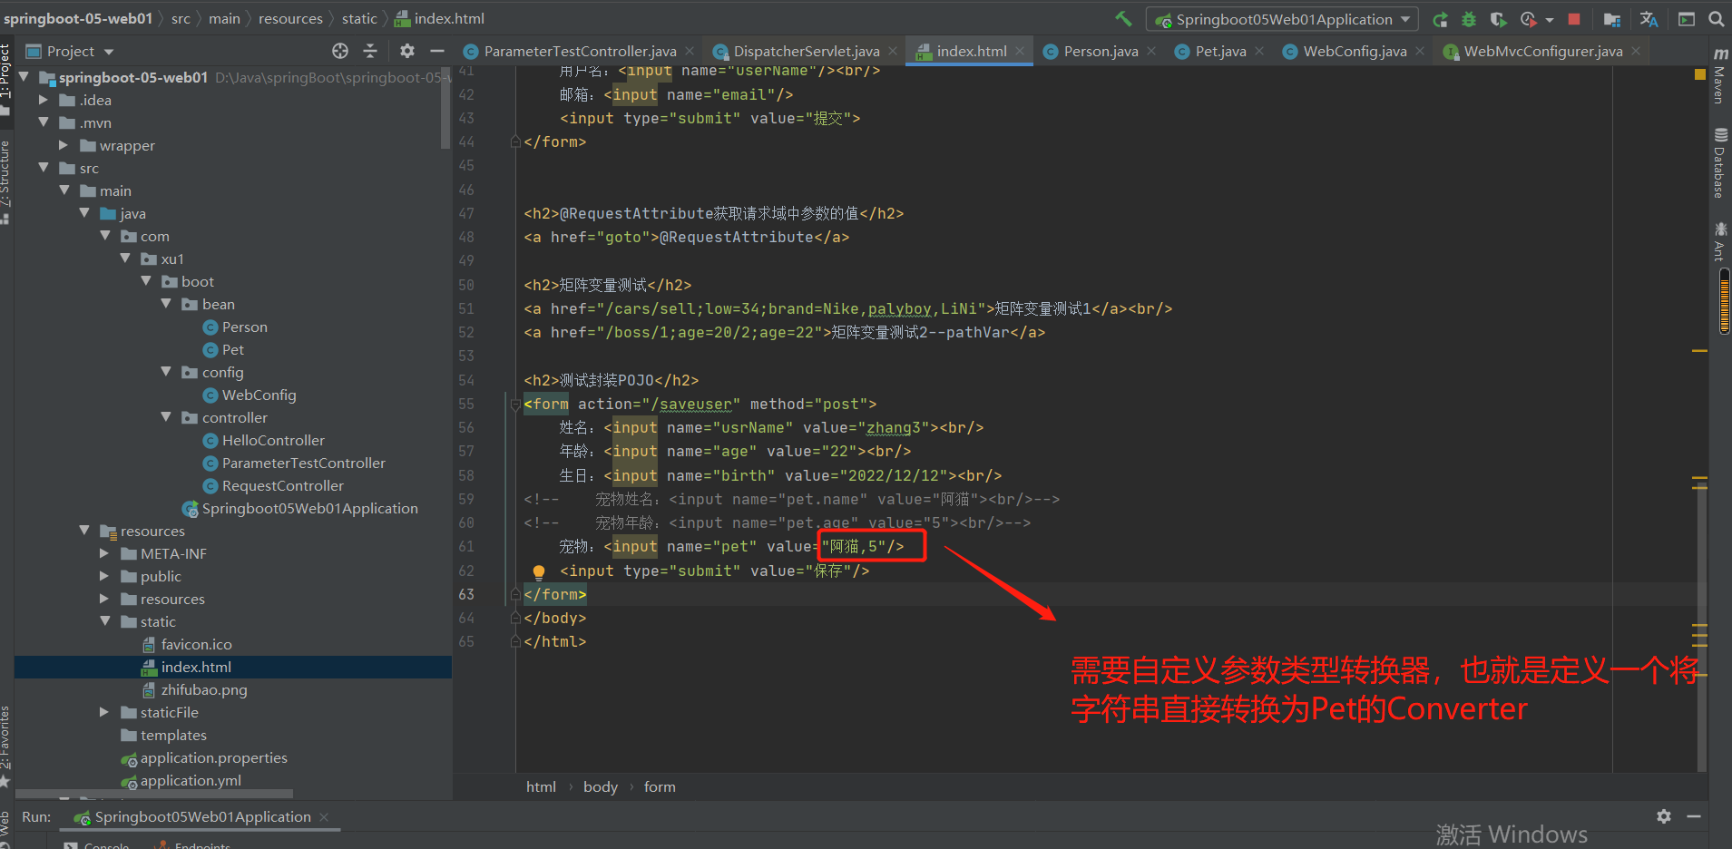Open the 1: Project side tool tab

(5, 80)
